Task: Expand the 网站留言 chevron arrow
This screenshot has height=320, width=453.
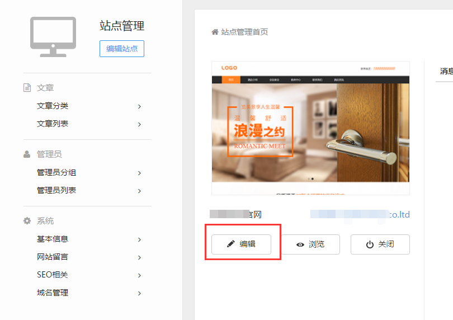Action: (x=139, y=257)
